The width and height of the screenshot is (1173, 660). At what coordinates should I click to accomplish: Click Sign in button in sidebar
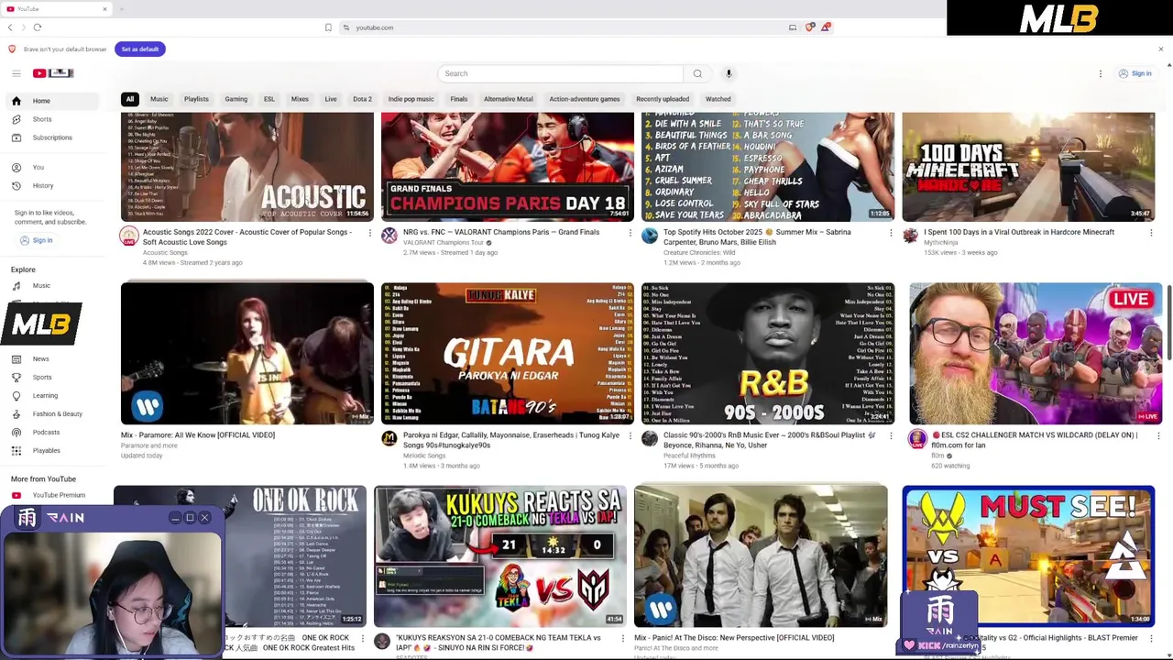point(37,240)
